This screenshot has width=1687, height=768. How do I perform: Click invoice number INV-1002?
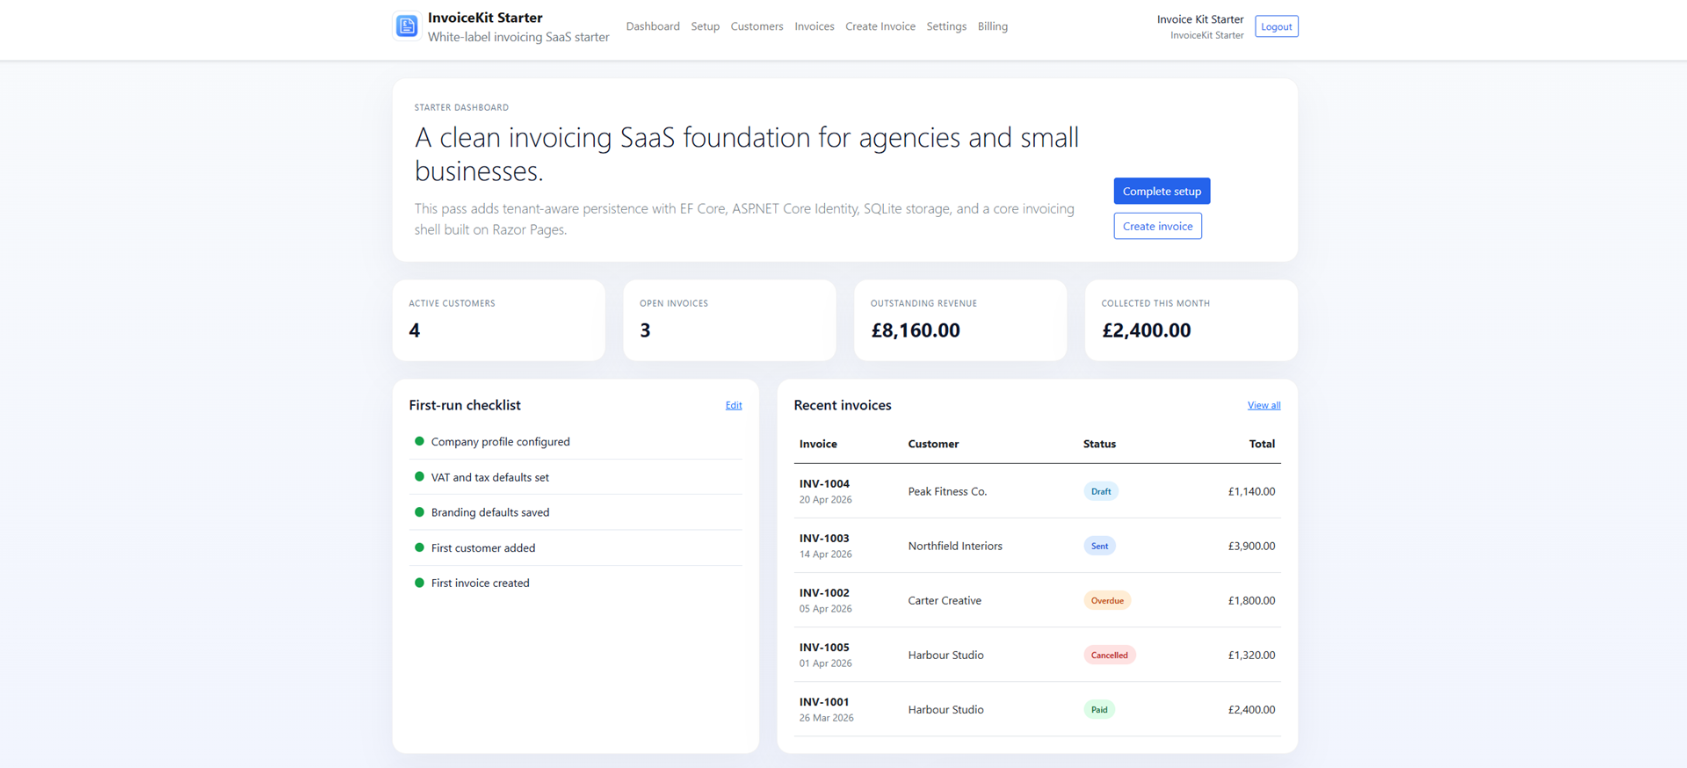click(824, 592)
